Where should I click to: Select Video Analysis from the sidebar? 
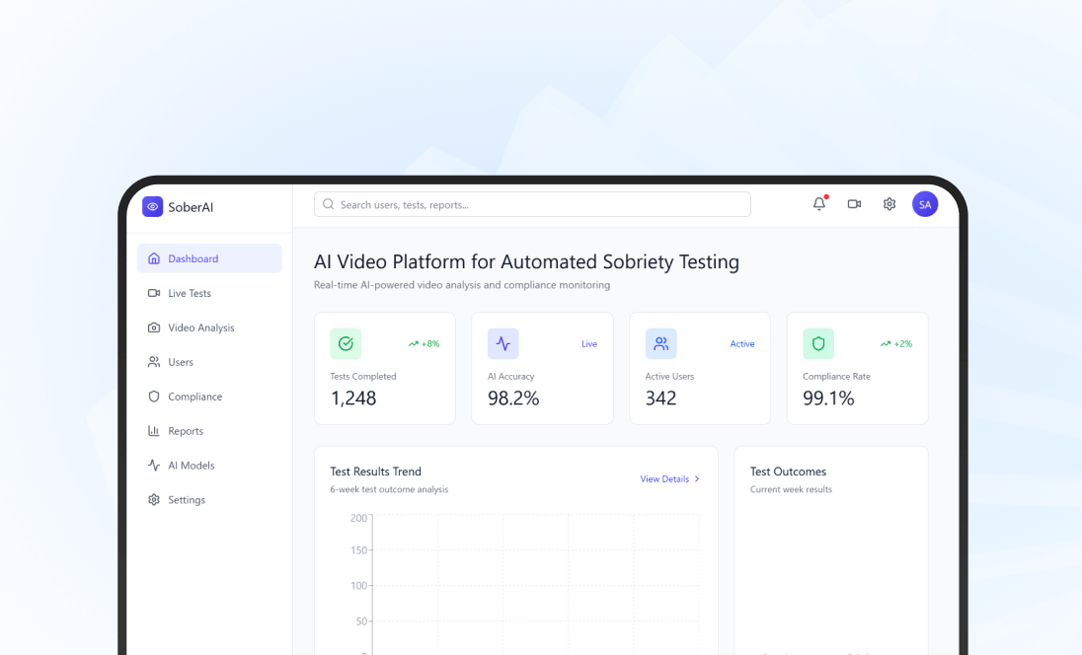(196, 327)
